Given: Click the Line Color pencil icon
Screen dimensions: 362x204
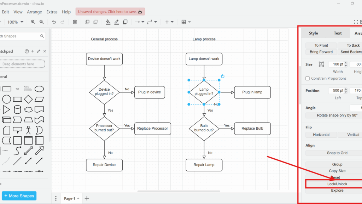Looking at the screenshot, I should click(117, 22).
